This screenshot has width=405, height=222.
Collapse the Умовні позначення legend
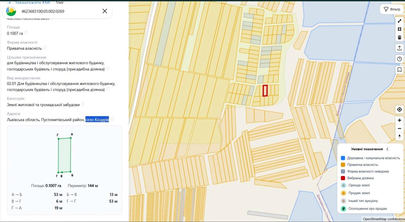coord(387,149)
